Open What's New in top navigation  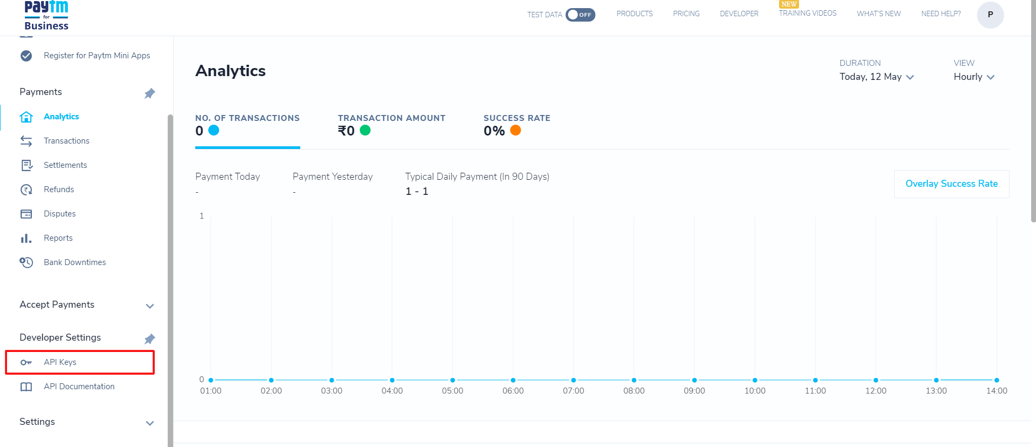pyautogui.click(x=879, y=13)
